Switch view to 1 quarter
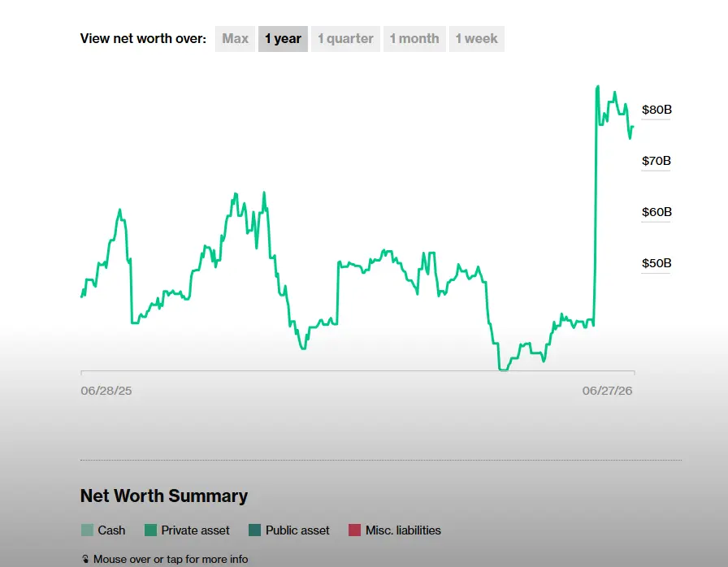728x567 pixels. coord(345,39)
